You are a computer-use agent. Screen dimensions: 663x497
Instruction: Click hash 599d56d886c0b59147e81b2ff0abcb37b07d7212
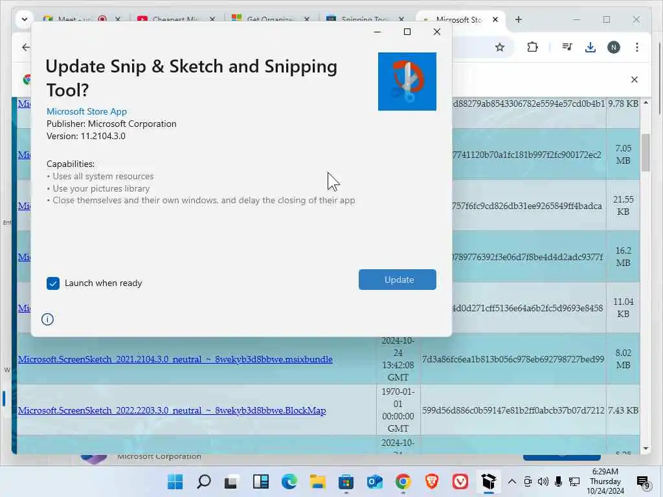point(513,410)
